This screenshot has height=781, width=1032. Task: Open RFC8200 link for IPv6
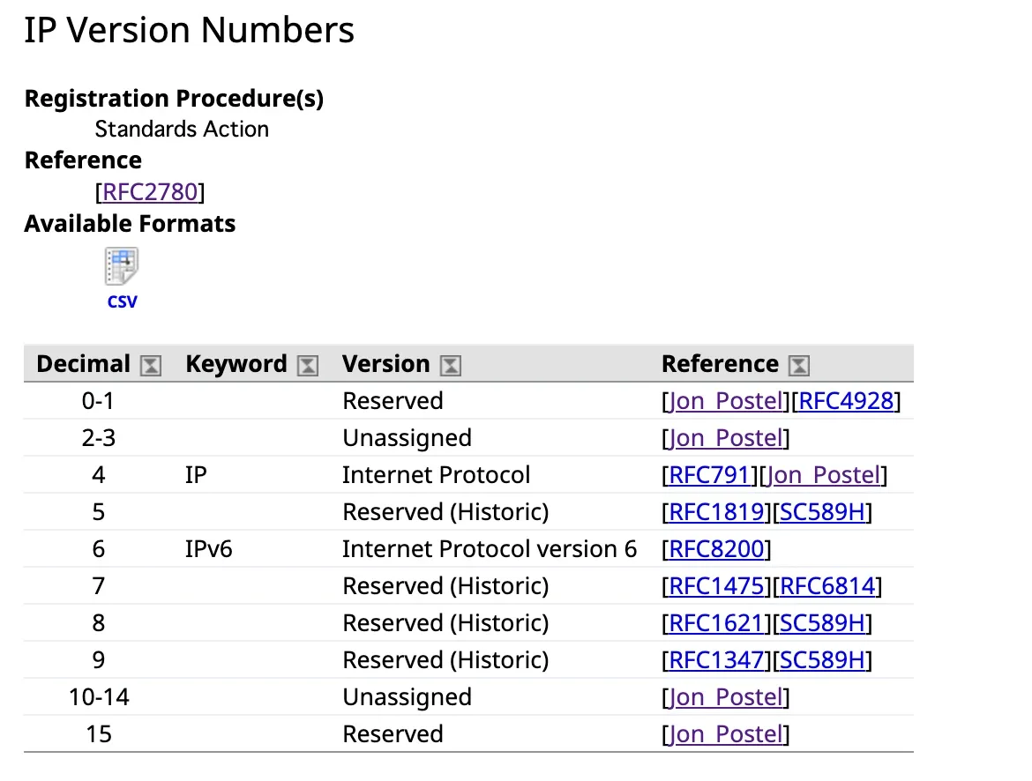coord(716,550)
